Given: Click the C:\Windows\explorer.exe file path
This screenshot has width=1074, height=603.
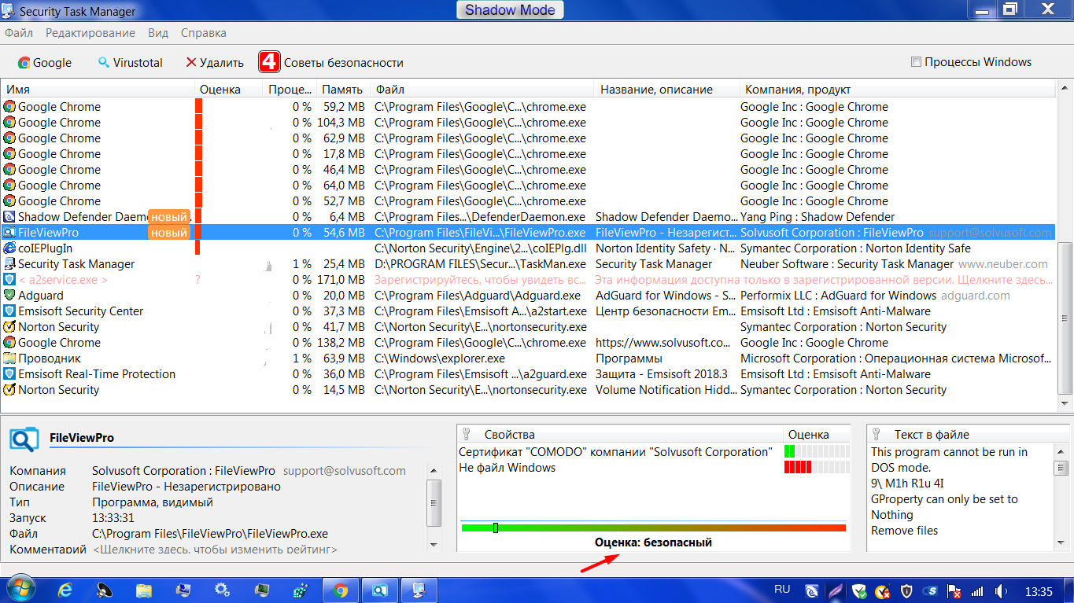Looking at the screenshot, I should click(440, 358).
